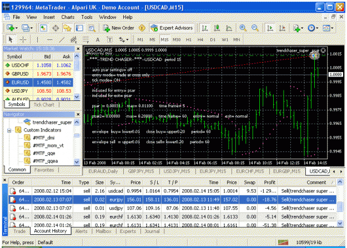Open the Arrows drawing dropdown
Image resolution: width=347 pixels, height=248 pixels.
click(123, 39)
